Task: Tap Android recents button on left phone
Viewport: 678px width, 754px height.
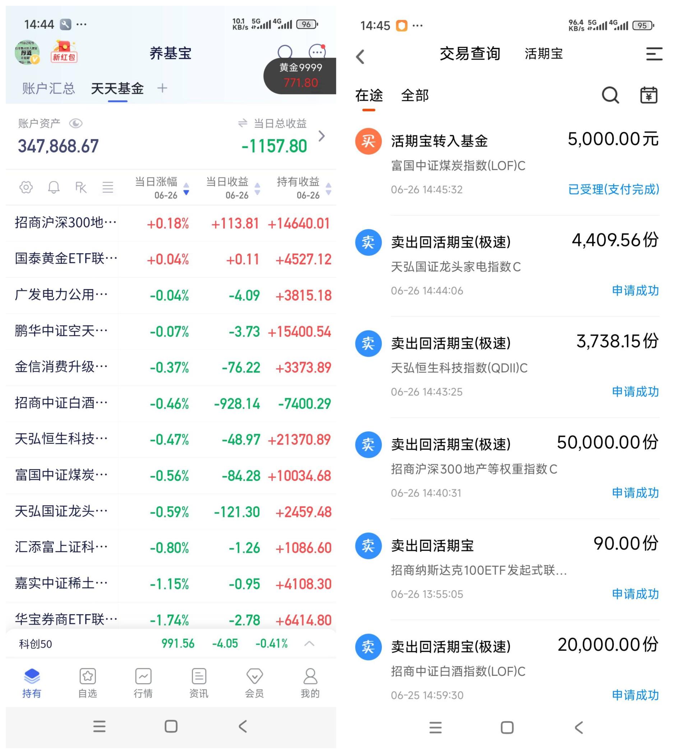Action: pyautogui.click(x=100, y=726)
